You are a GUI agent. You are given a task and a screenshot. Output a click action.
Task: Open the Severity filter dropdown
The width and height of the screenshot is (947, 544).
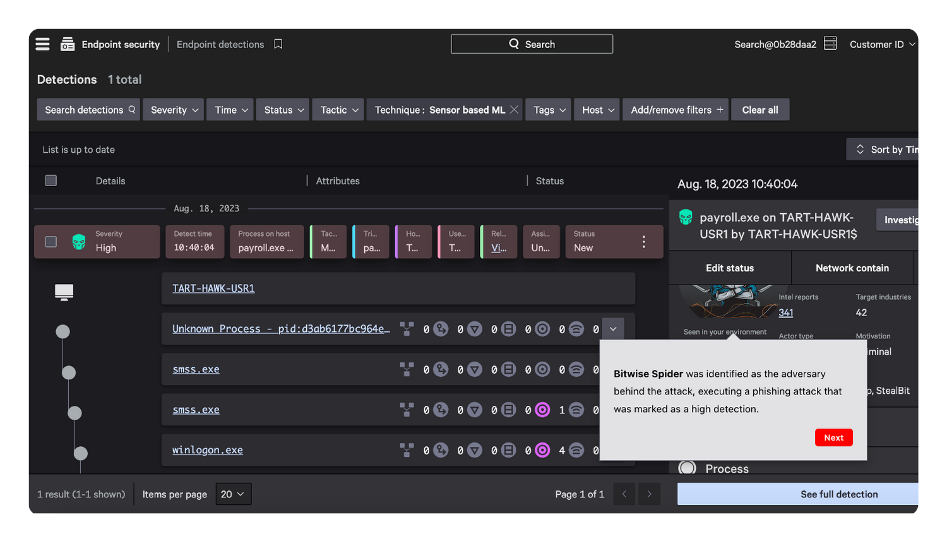click(173, 109)
